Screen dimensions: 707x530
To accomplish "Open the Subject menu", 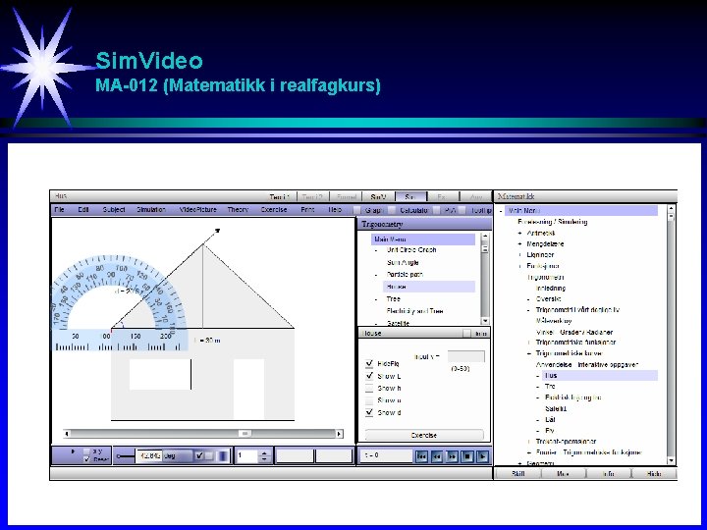I will click(x=114, y=210).
